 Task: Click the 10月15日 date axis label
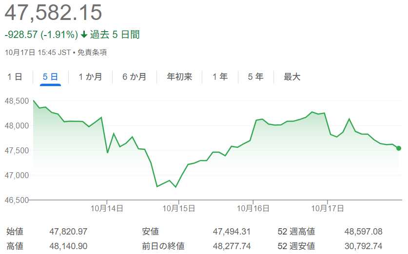pos(179,208)
